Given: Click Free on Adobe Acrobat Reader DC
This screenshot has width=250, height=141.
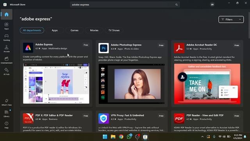Looking at the screenshot, I should coord(237,45).
